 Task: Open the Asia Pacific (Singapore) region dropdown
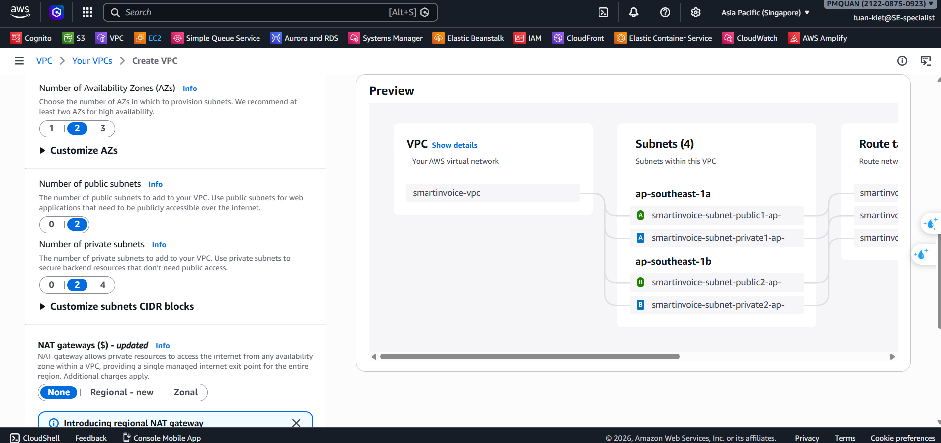pyautogui.click(x=766, y=13)
